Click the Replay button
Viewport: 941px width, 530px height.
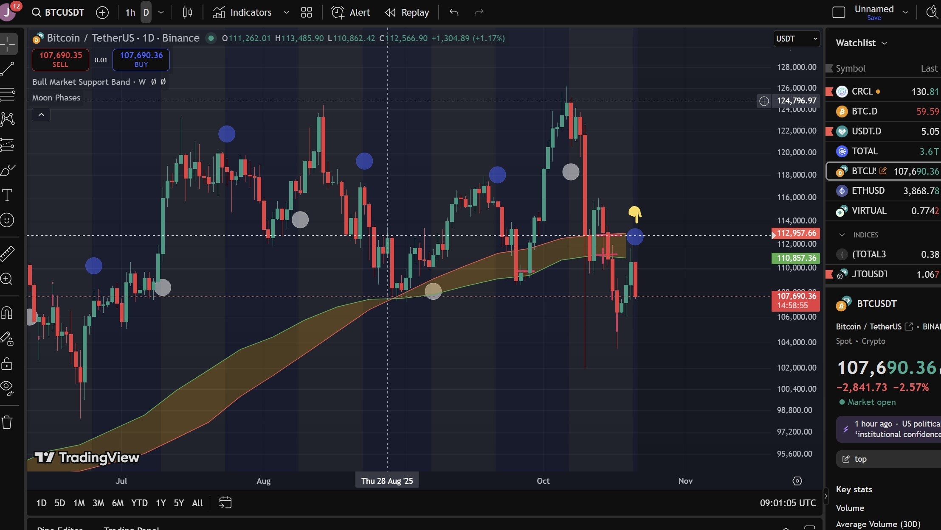pyautogui.click(x=407, y=12)
